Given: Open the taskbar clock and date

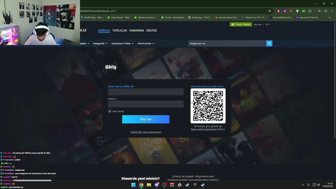Looking at the screenshot, I should tap(327, 185).
